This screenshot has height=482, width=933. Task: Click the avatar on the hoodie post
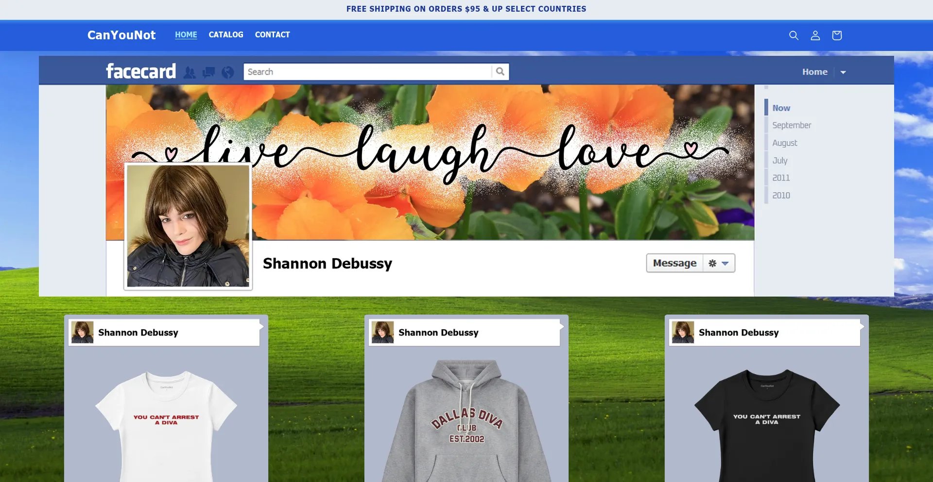click(382, 332)
